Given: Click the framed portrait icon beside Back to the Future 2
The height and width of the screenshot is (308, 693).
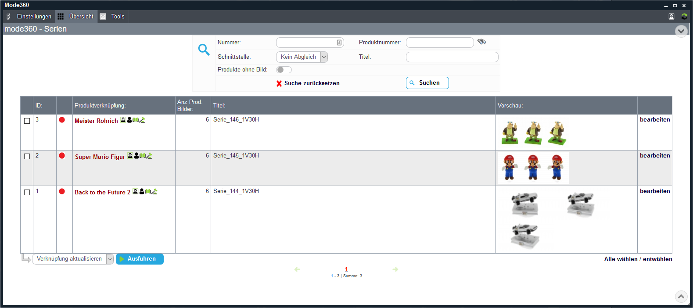Looking at the screenshot, I should click(135, 191).
